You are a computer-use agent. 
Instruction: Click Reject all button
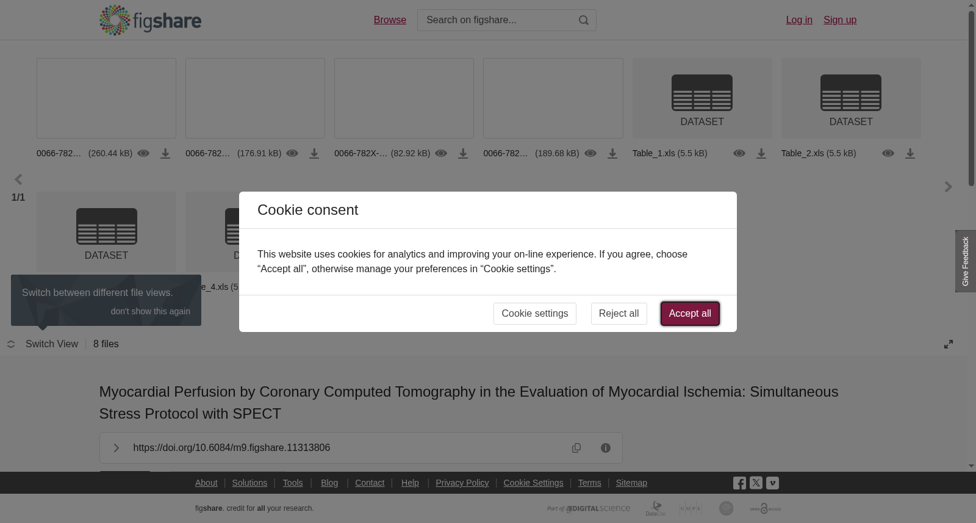619,314
